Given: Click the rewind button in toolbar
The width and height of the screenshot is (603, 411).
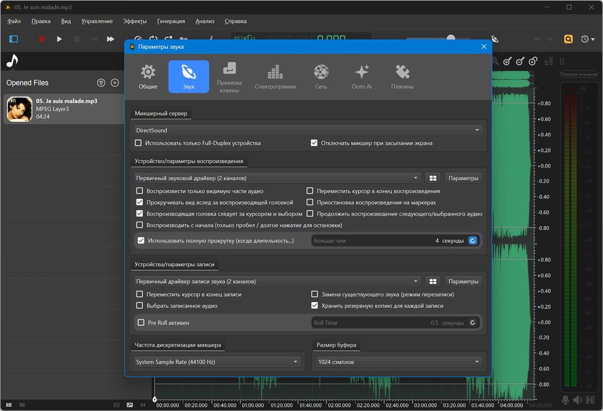Looking at the screenshot, I should click(x=94, y=39).
